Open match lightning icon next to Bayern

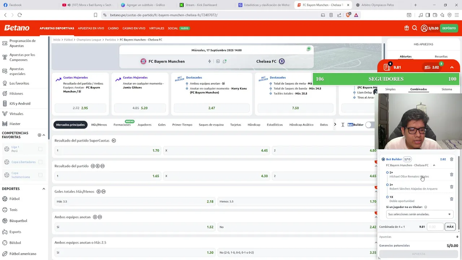click(x=209, y=61)
